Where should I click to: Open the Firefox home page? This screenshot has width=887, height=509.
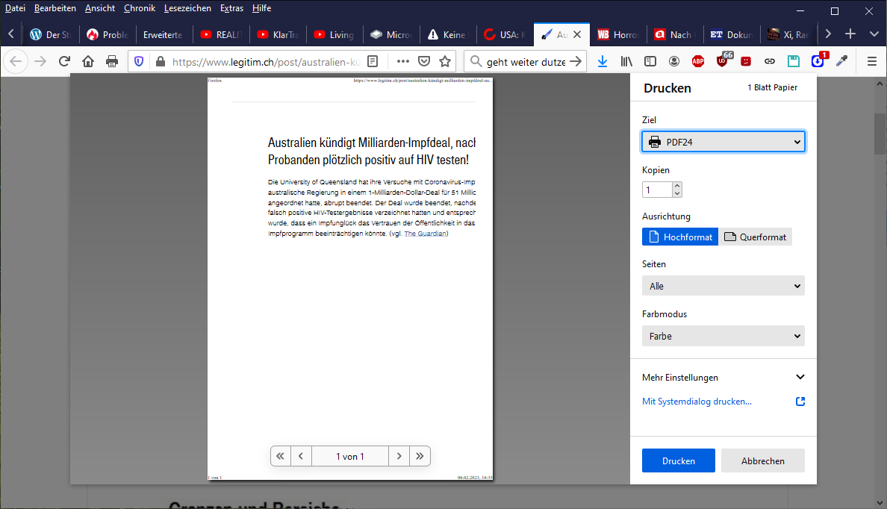click(x=88, y=62)
